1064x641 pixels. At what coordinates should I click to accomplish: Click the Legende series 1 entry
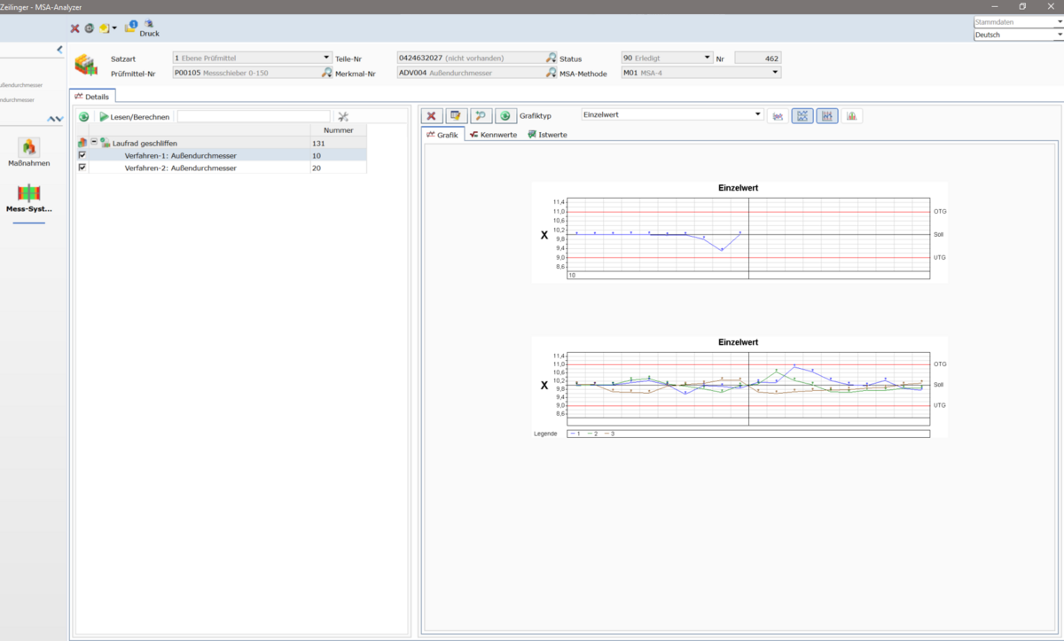tap(575, 434)
